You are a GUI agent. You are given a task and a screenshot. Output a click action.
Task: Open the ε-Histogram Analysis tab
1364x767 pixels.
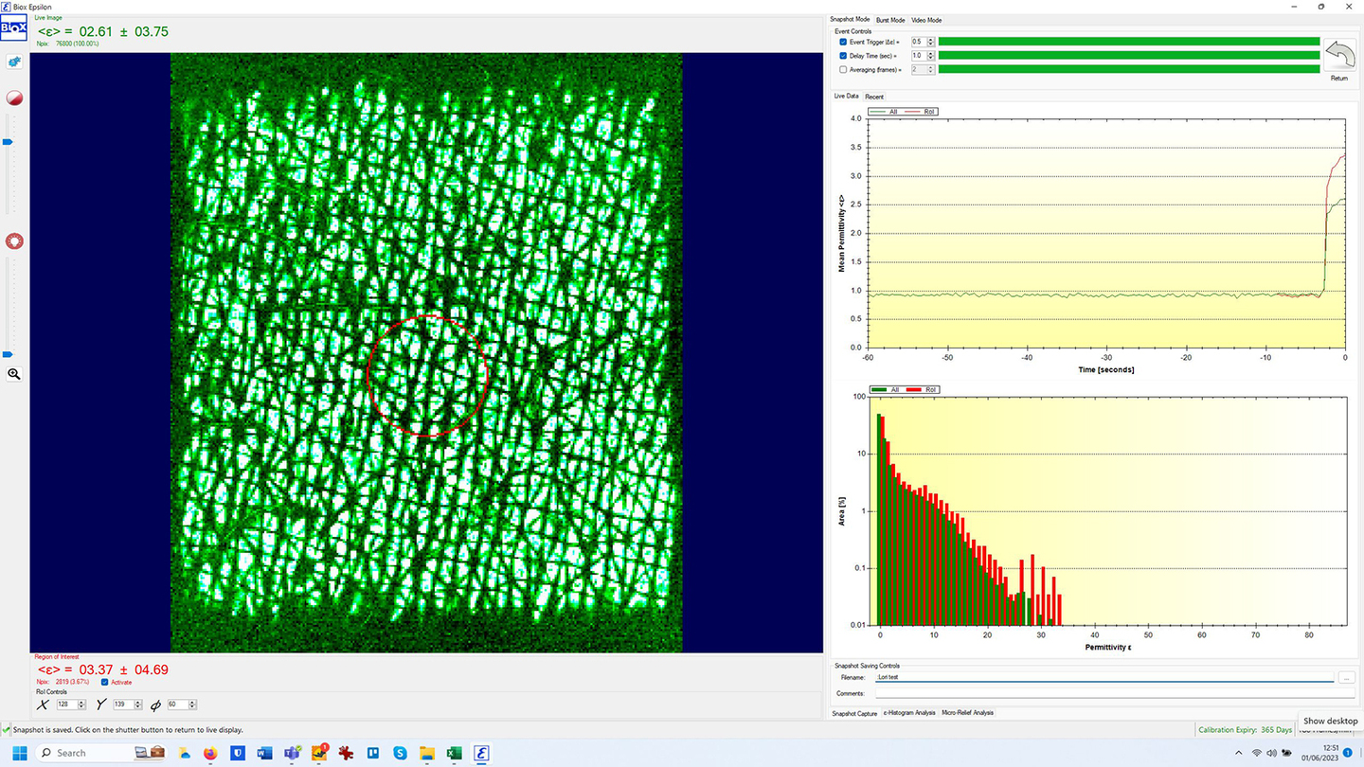click(x=908, y=712)
